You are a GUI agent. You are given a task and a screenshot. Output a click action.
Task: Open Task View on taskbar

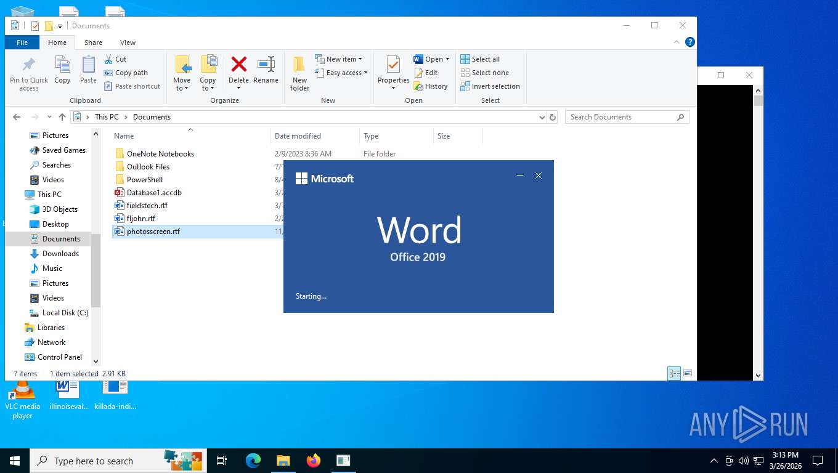(222, 461)
